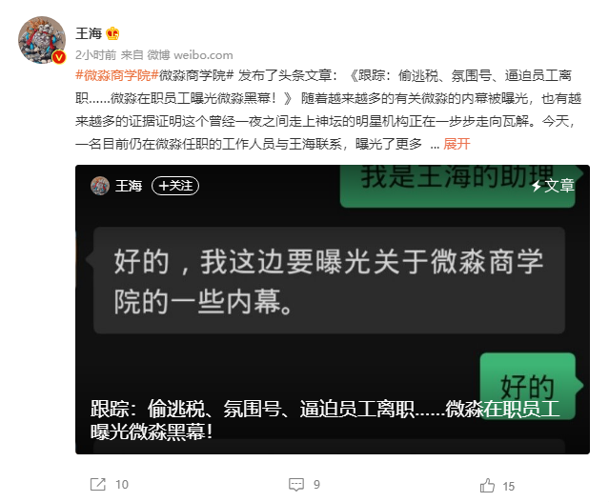Open the #微淼商学院# hashtag topic
Viewport: 609px width, 502px height.
(117, 75)
